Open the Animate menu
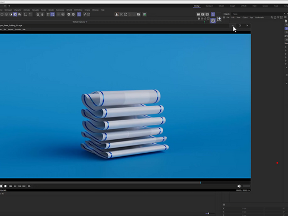 [x=27, y=10]
